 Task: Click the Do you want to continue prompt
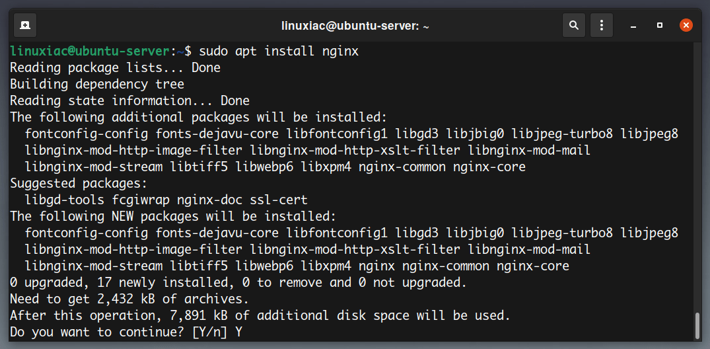(126, 332)
